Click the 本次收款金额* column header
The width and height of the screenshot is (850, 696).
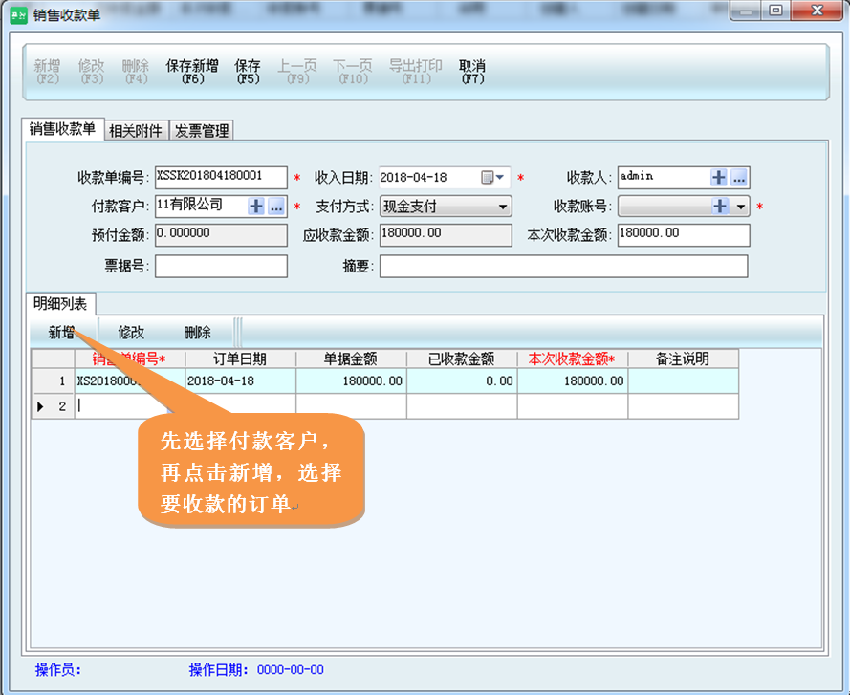coord(573,359)
